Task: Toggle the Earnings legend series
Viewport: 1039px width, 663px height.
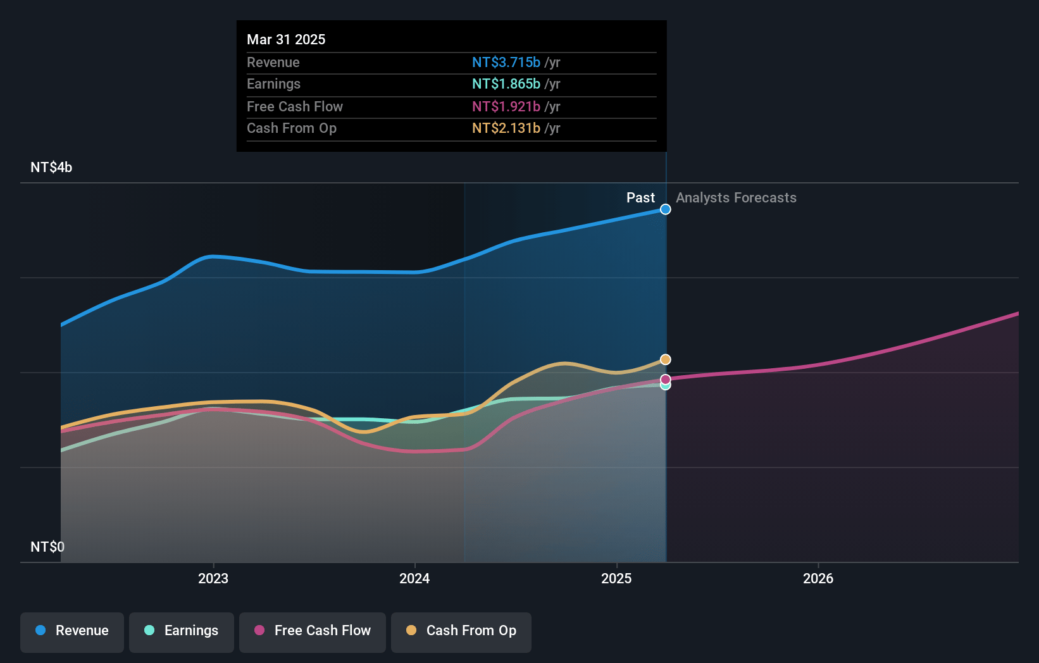Action: (182, 632)
